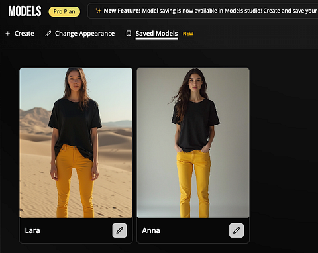Click the Lara name label
Viewport: 318px width, 253px height.
pyautogui.click(x=32, y=230)
